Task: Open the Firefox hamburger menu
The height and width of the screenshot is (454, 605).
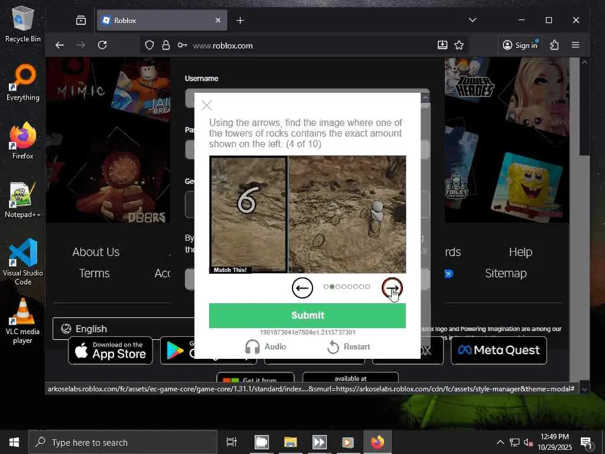Action: click(575, 45)
